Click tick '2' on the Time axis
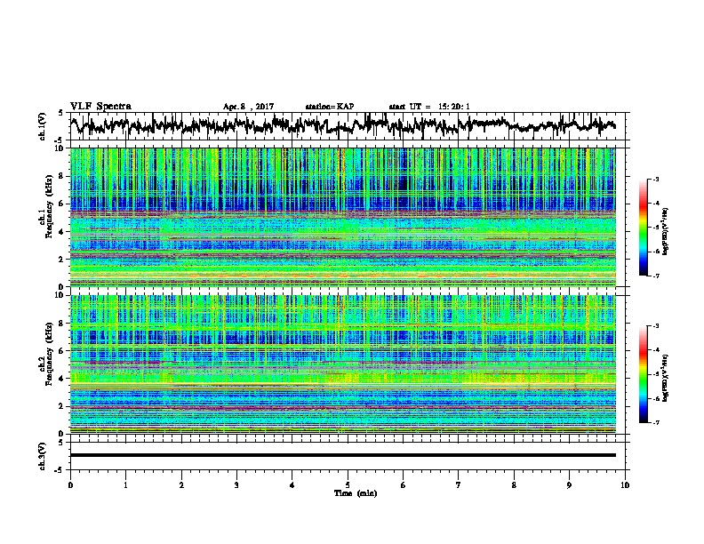 (x=181, y=485)
